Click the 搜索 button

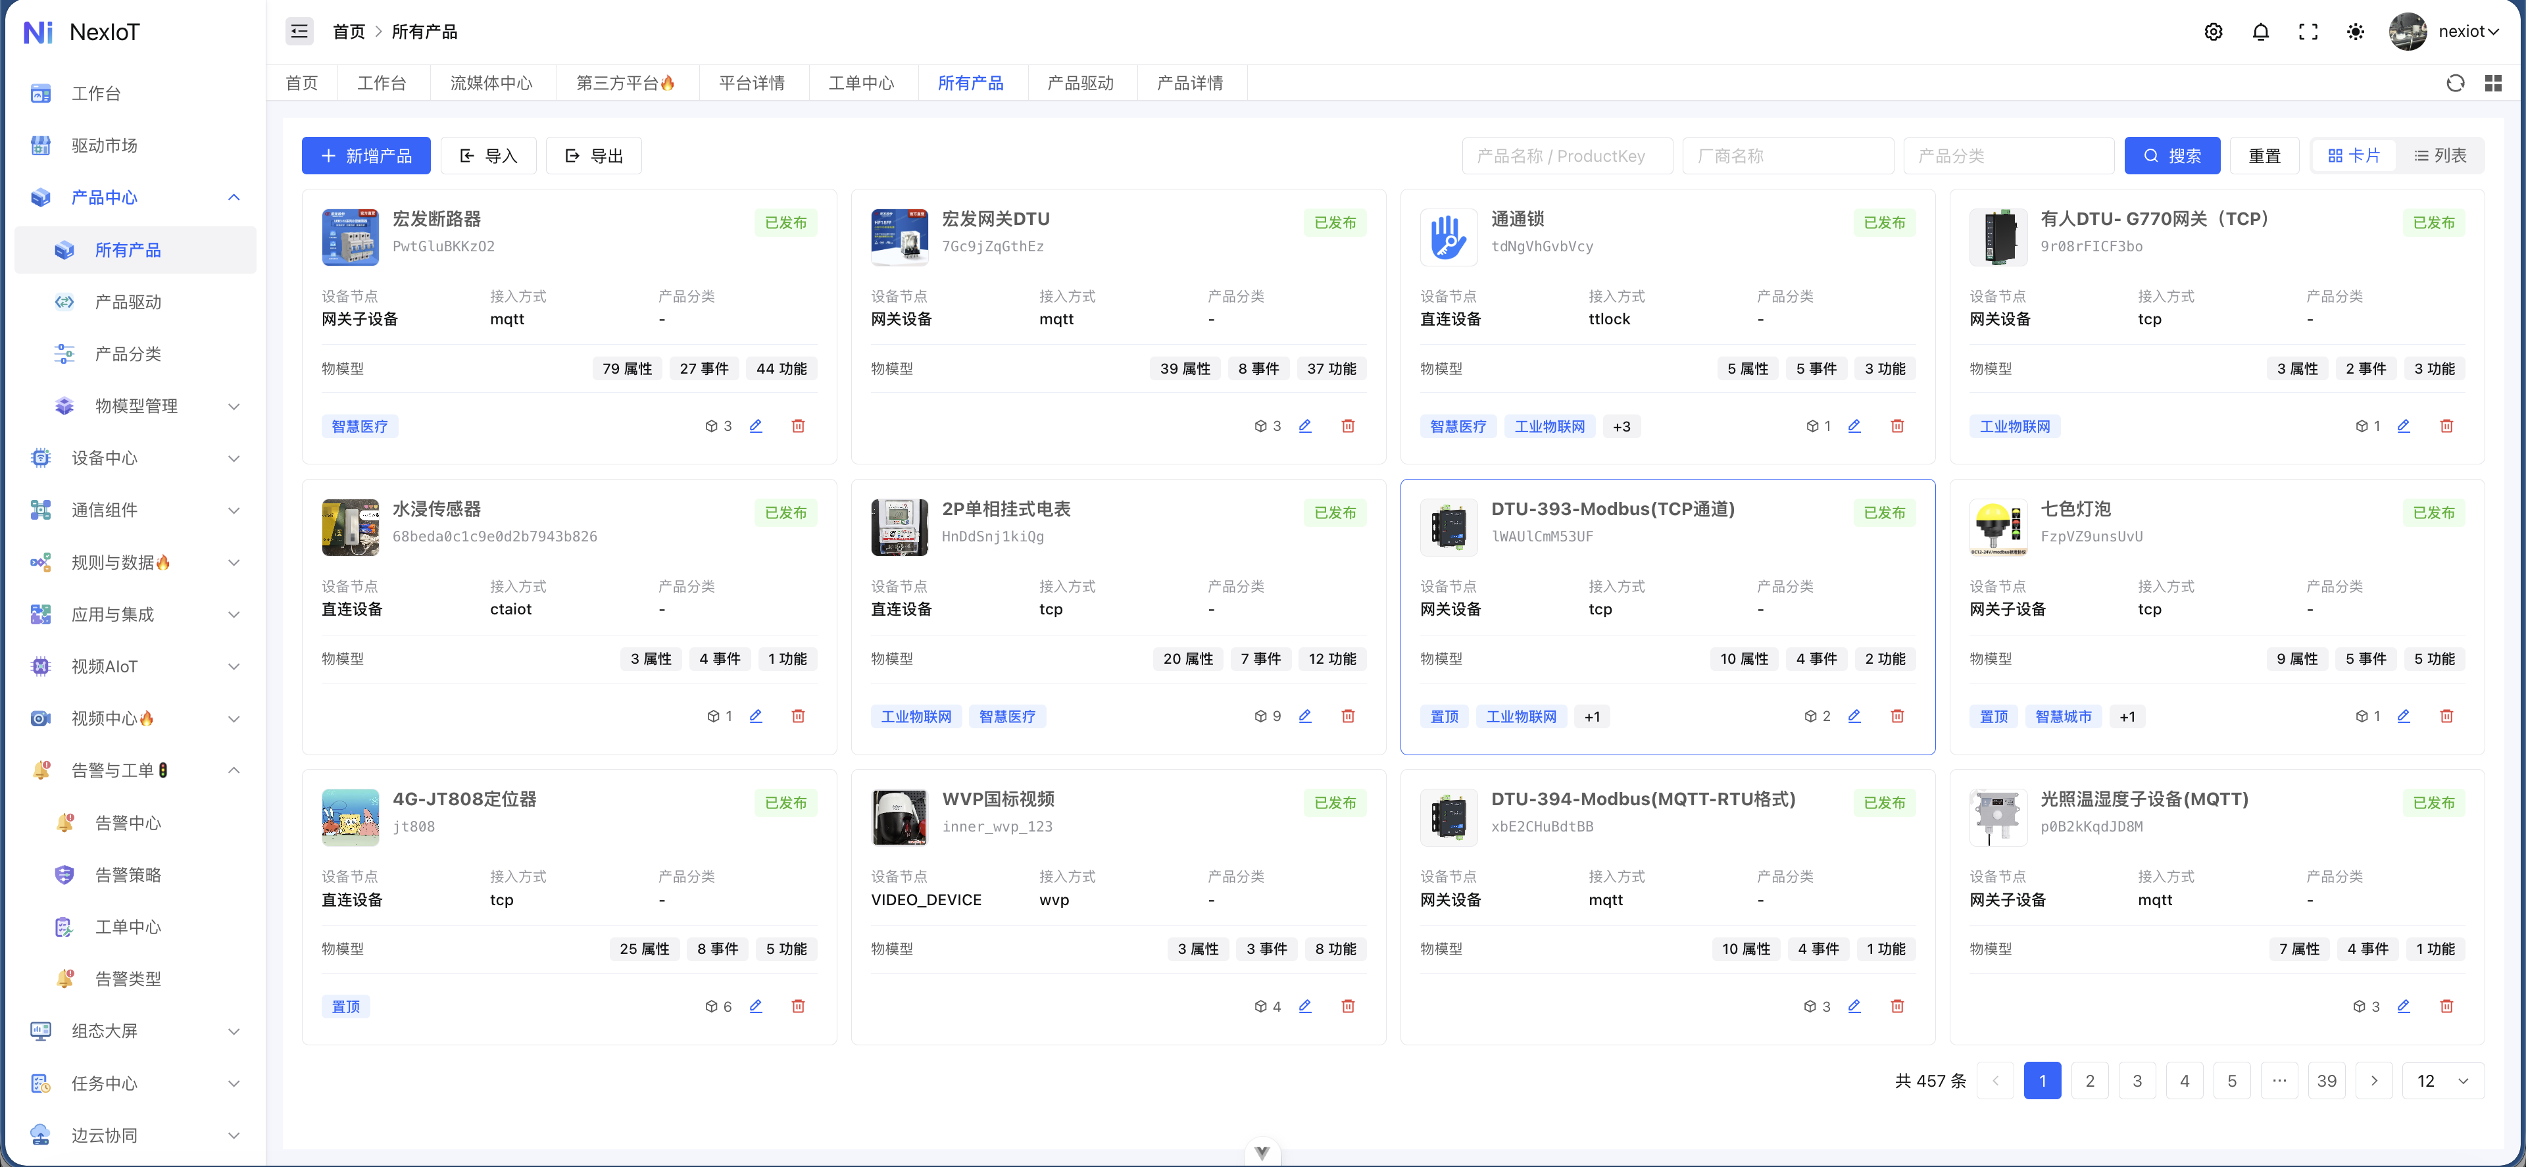click(x=2172, y=156)
